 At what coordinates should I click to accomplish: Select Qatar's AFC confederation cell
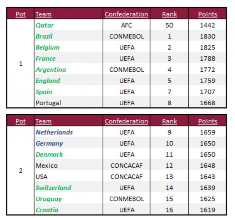click(x=127, y=25)
